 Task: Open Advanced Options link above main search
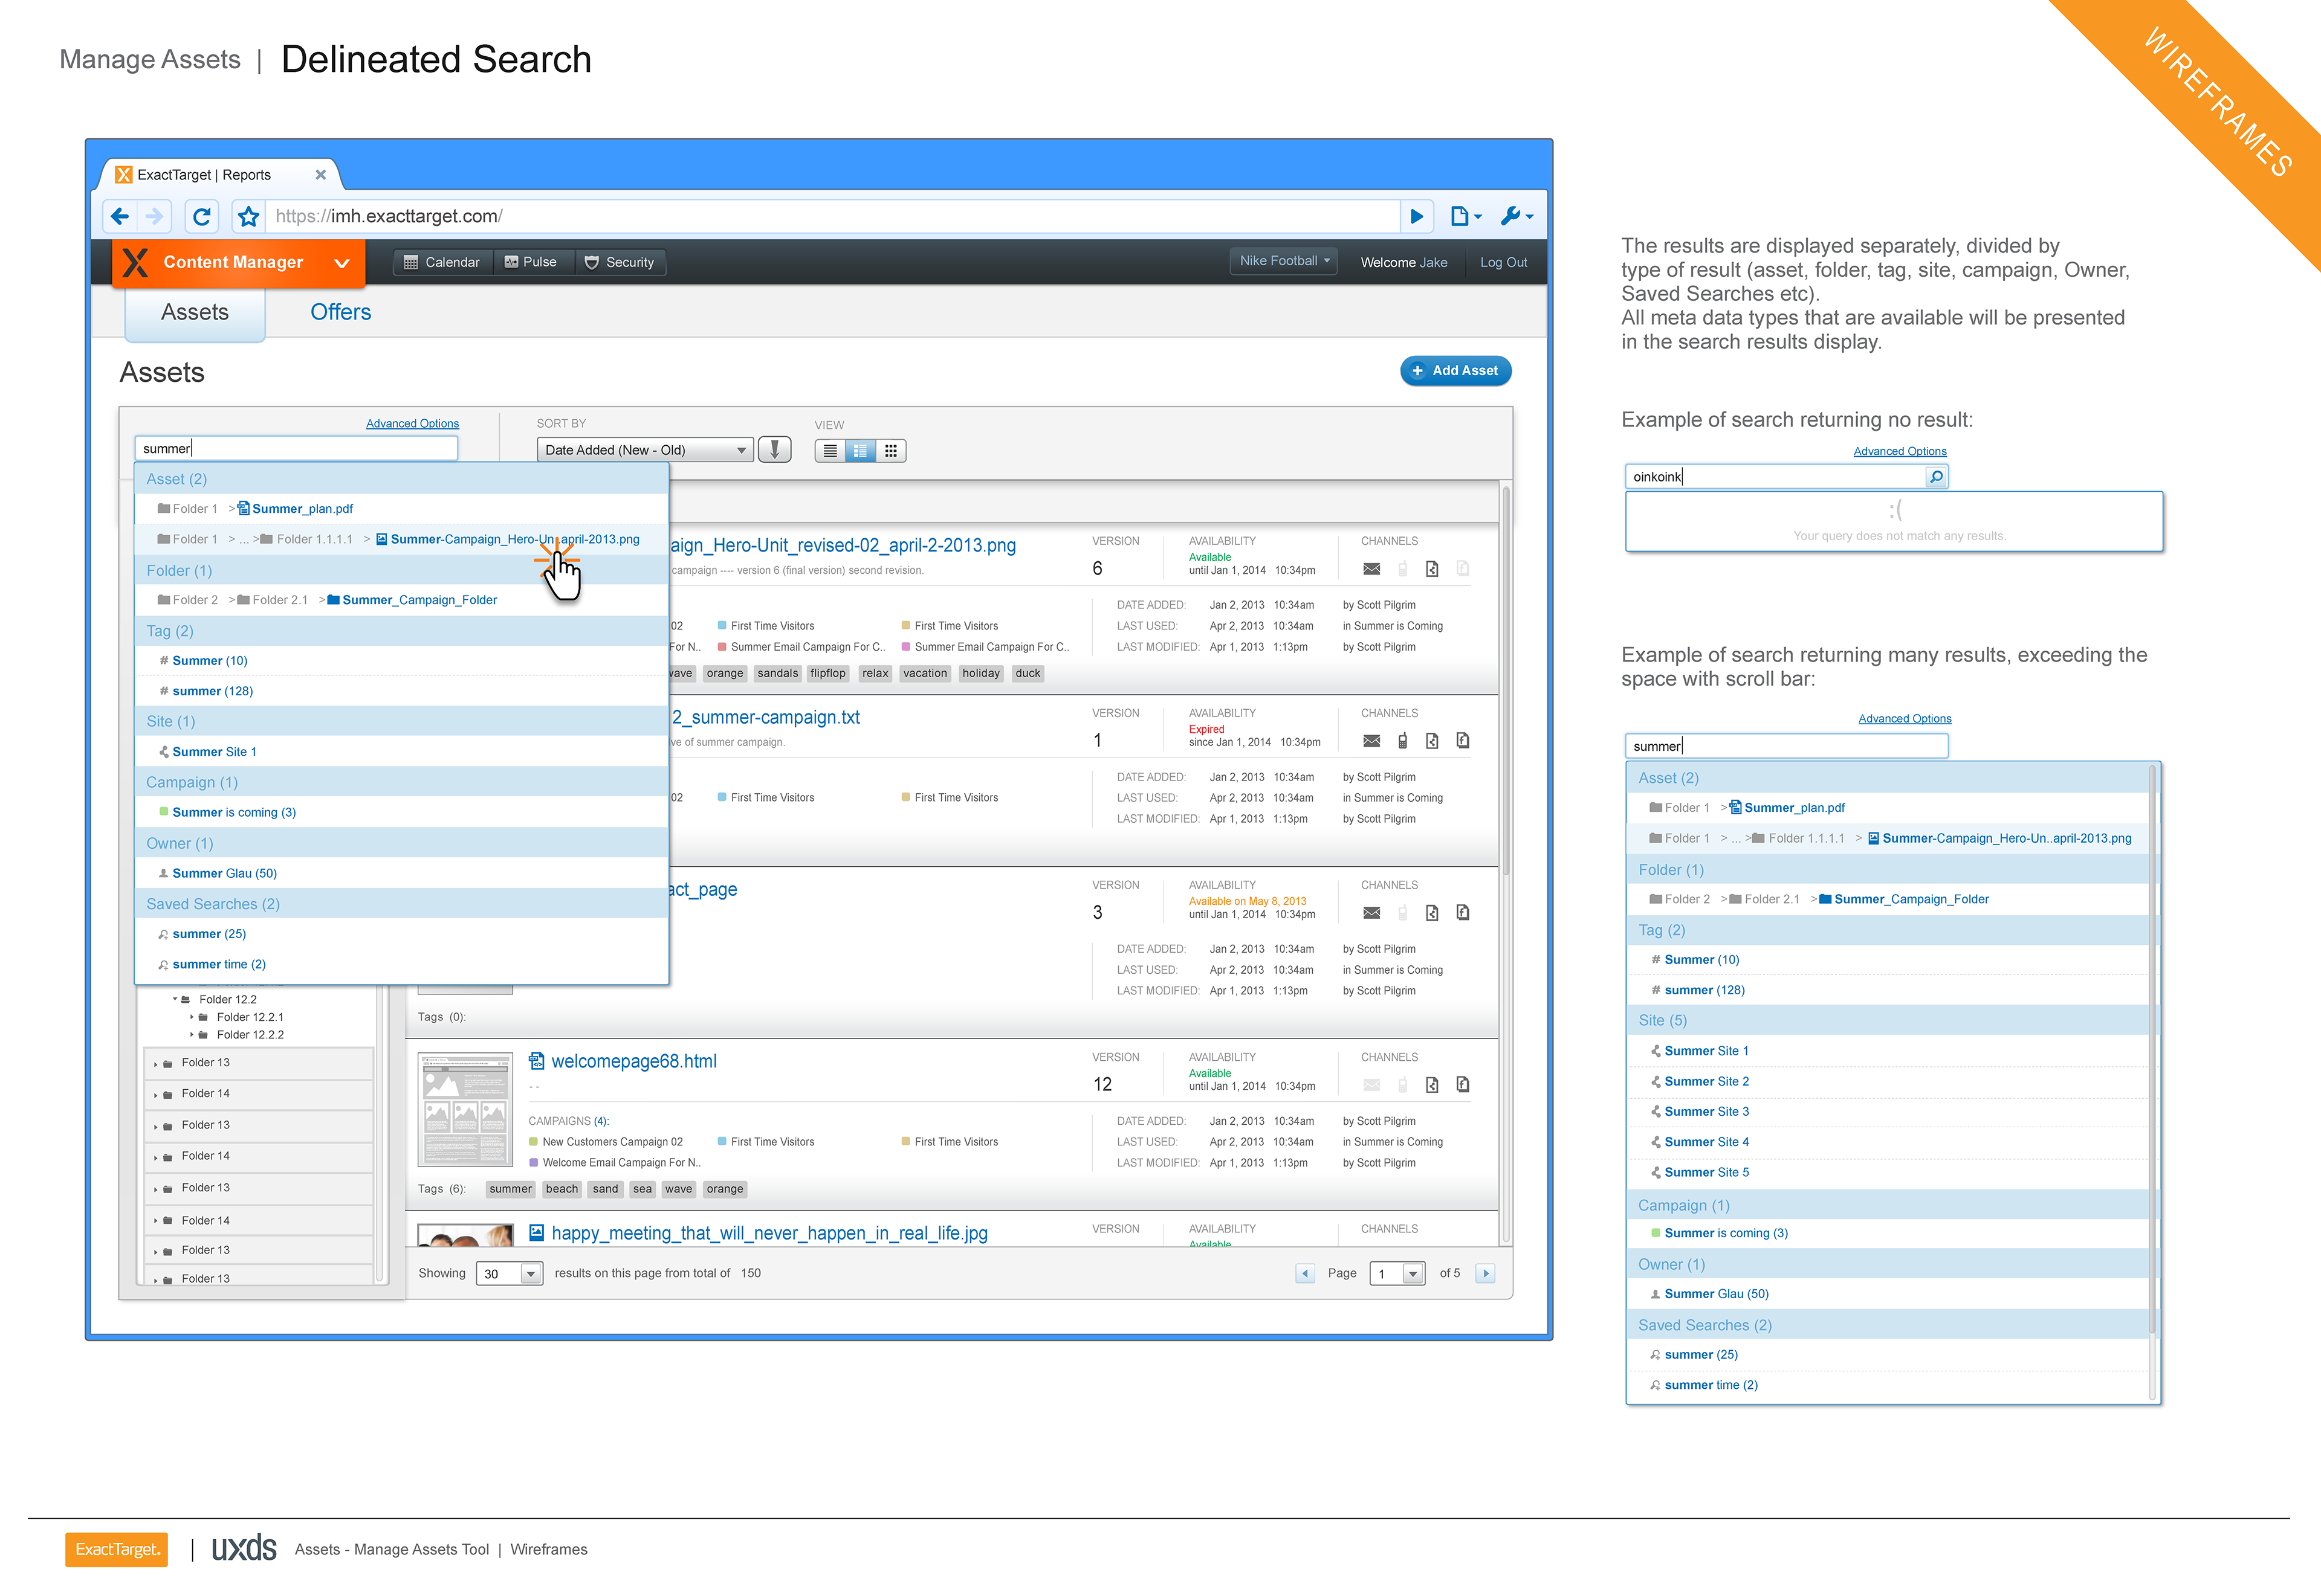coord(412,424)
